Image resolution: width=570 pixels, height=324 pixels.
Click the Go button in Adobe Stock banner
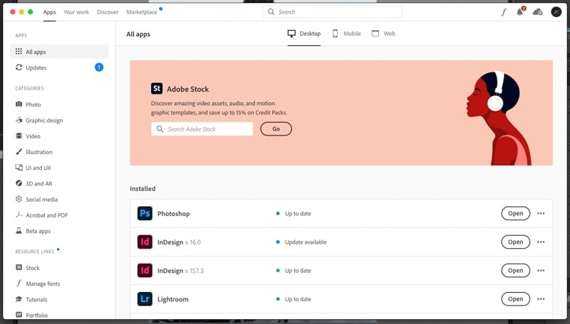(276, 129)
